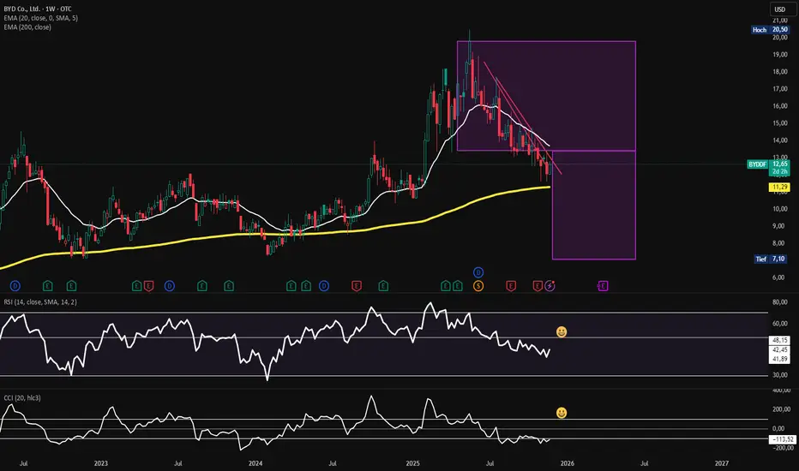
Task: Open the red earnings marker from August 2024
Action: [357, 286]
